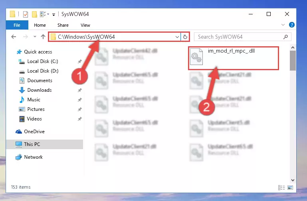Switch to the Share ribbon tab

tap(63, 25)
